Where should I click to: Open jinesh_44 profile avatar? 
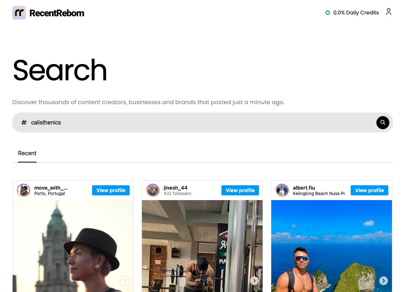(153, 190)
